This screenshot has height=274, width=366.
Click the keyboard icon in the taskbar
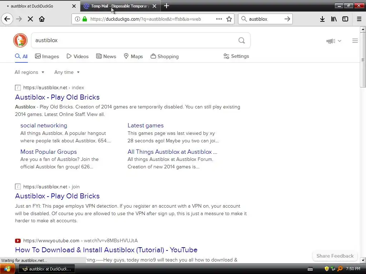[310, 269]
